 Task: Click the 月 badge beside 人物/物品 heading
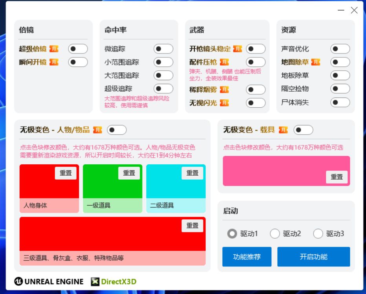[x=97, y=130]
